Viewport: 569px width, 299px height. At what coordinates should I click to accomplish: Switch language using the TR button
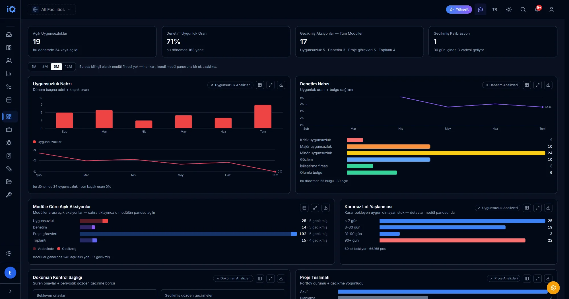[x=494, y=9]
